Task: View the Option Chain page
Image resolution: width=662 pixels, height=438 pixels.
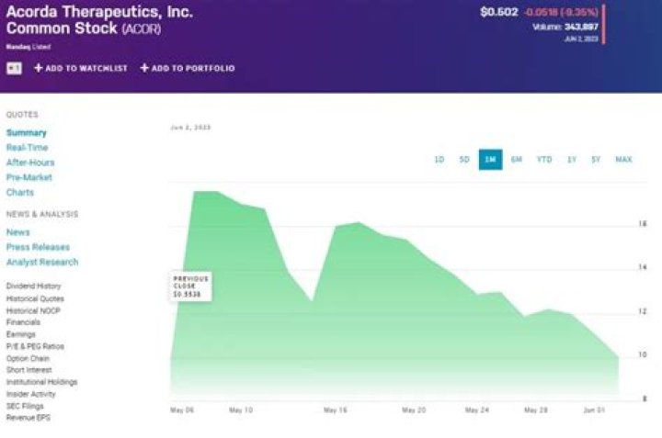Action: tap(28, 358)
